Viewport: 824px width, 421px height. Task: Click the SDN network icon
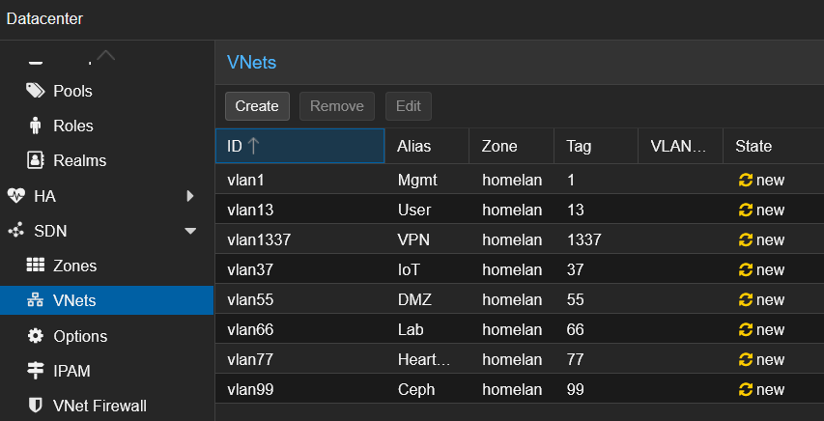point(15,231)
